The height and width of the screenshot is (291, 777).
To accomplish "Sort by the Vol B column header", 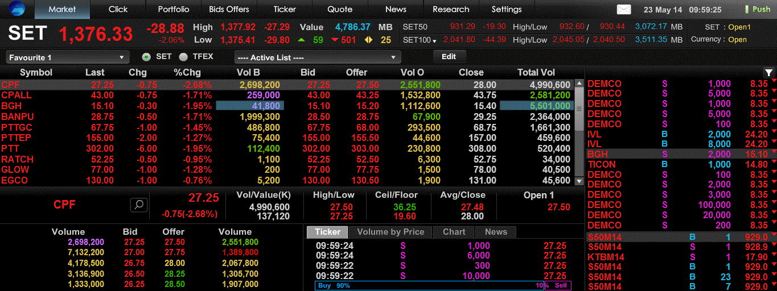I will (248, 73).
